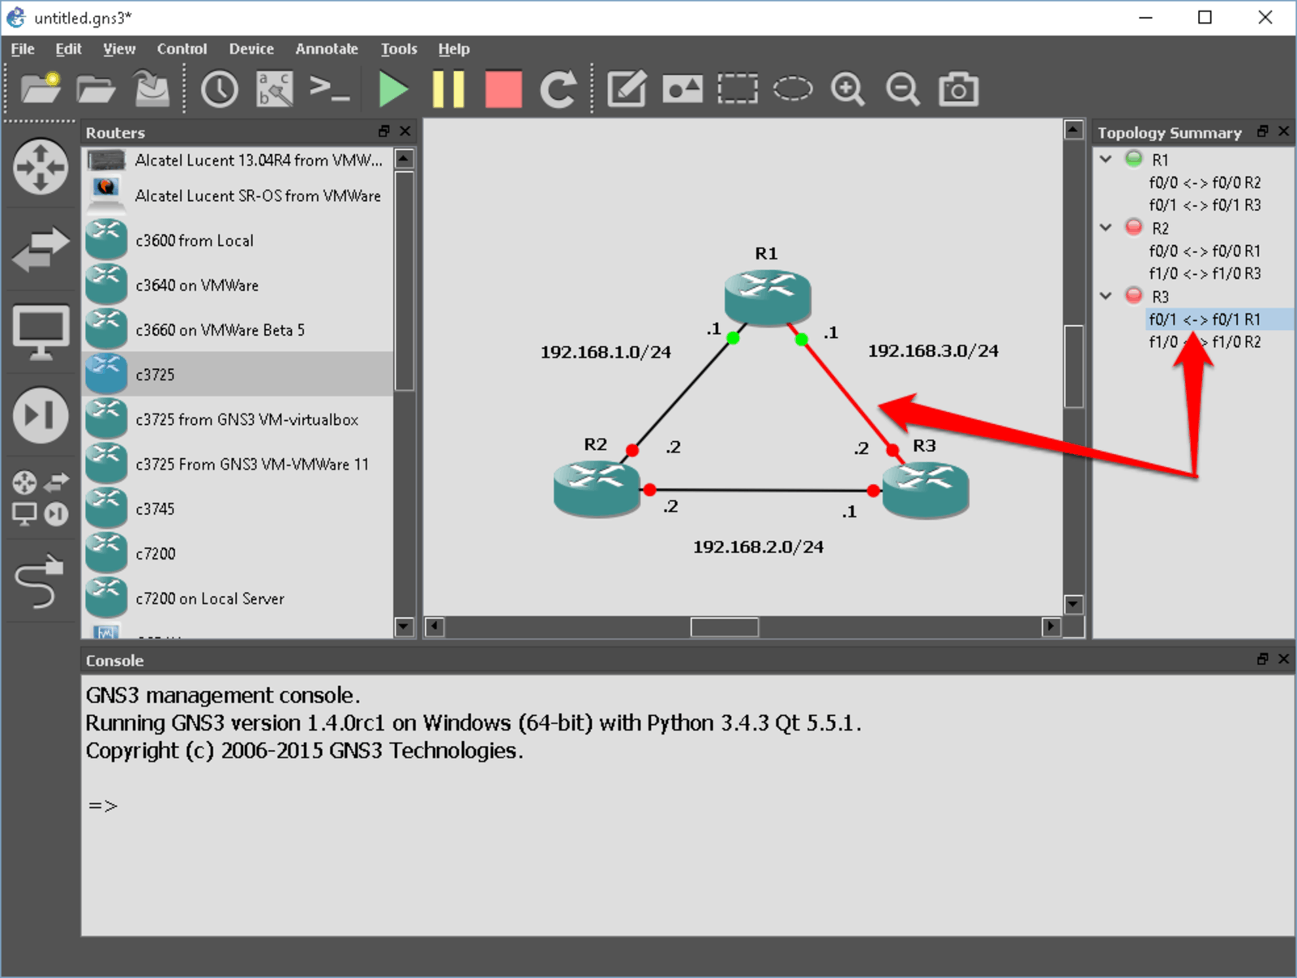1297x978 pixels.
Task: Suspend all devices with yellow pause button
Action: (x=448, y=89)
